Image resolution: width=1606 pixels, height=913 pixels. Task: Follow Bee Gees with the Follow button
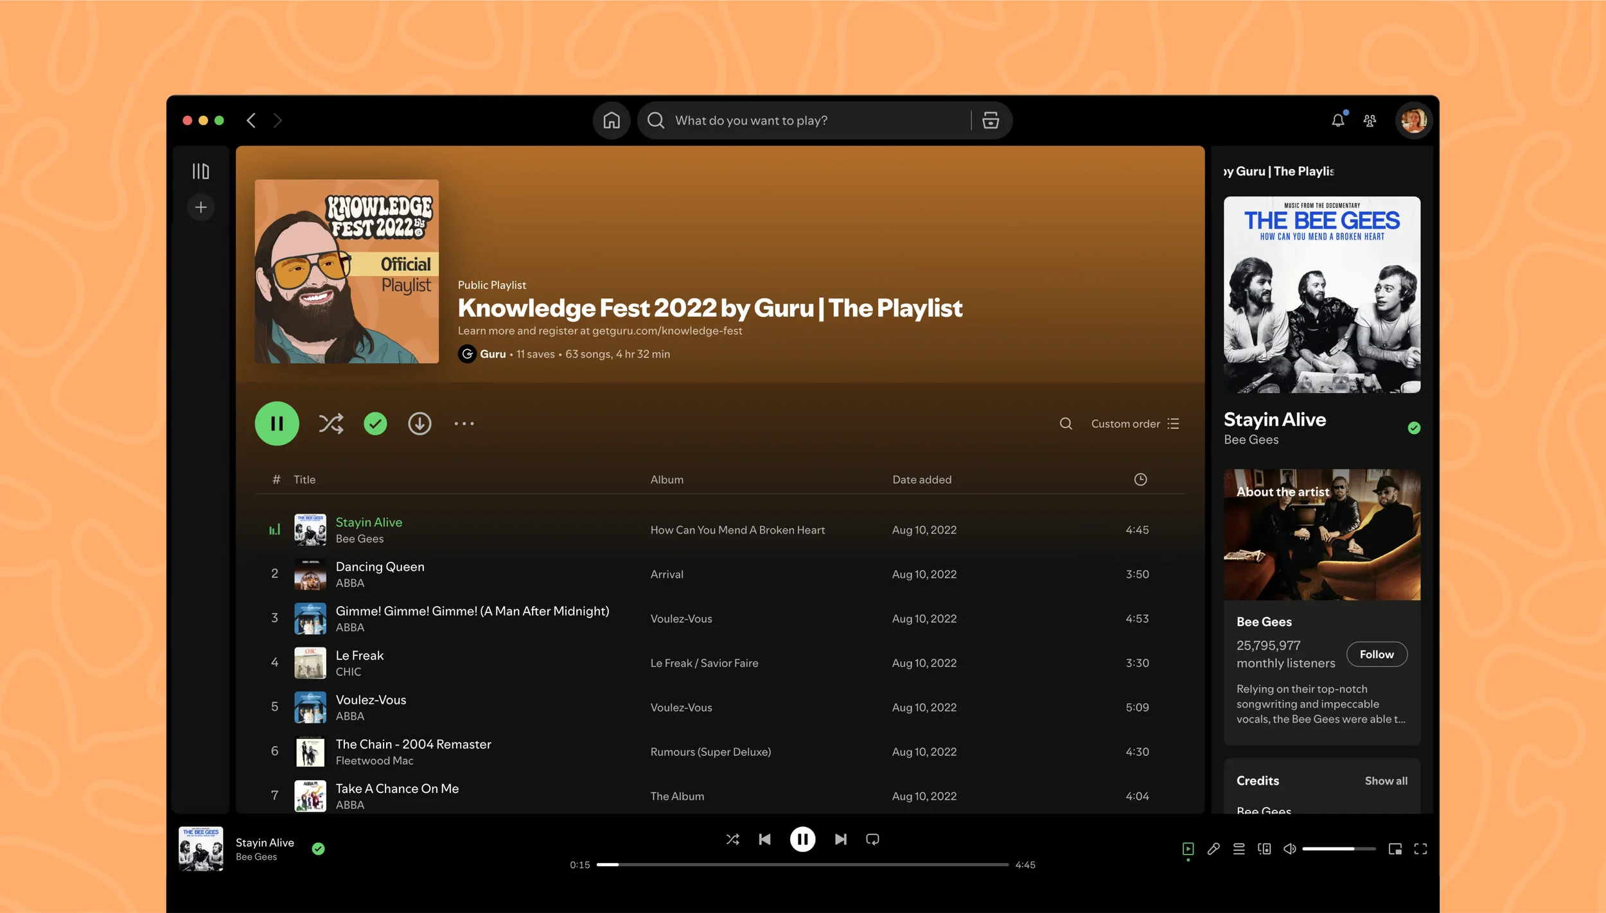click(x=1377, y=654)
